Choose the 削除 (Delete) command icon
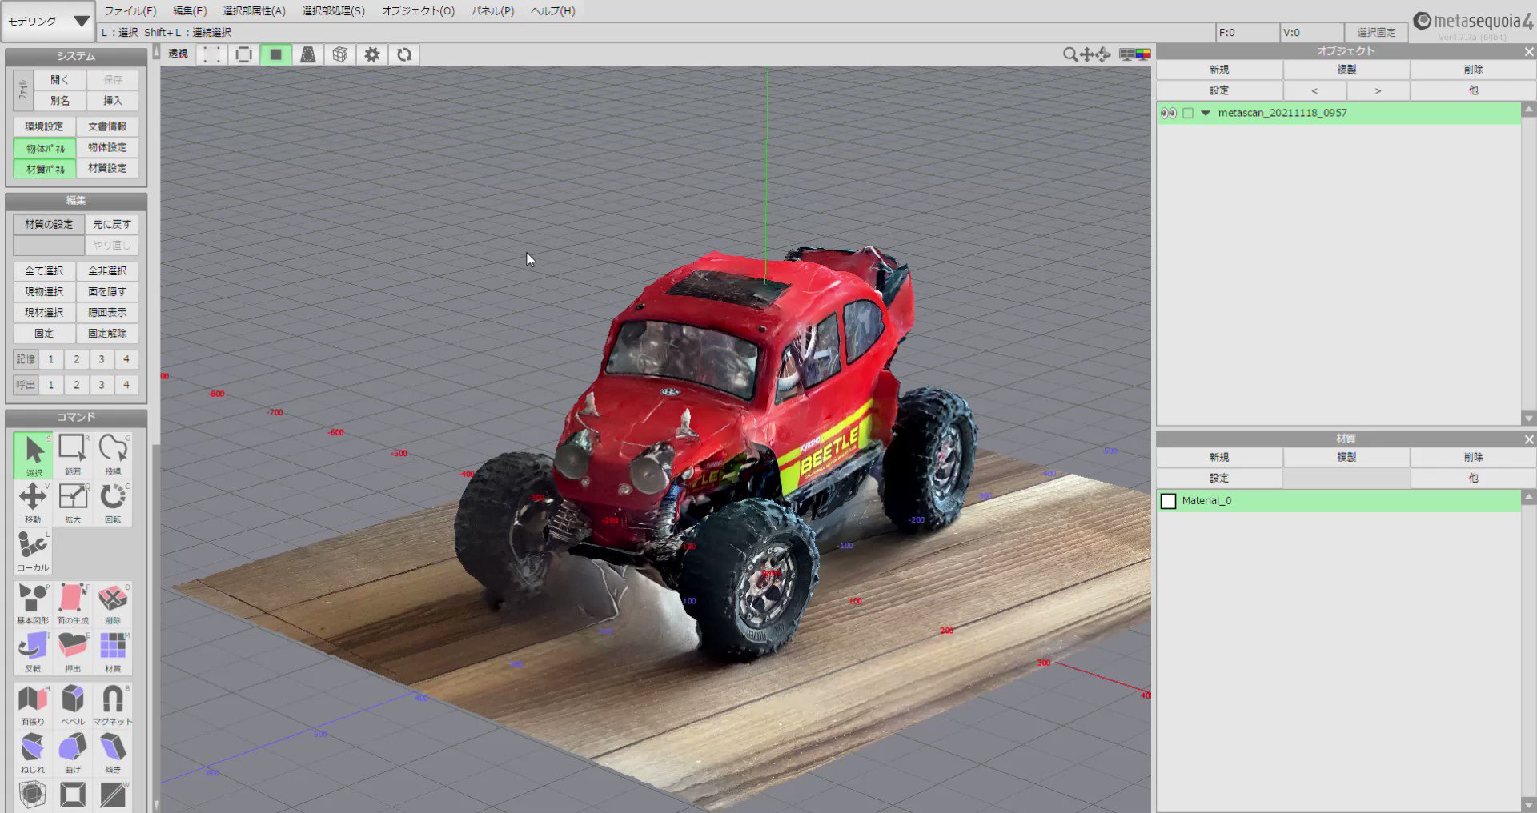Viewport: 1537px width, 813px height. 113,604
